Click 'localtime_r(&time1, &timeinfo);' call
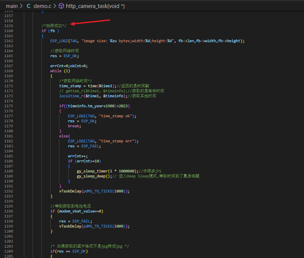 tap(93, 96)
